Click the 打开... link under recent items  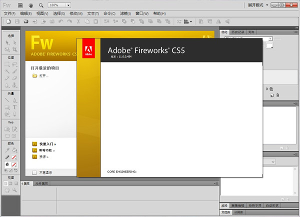pyautogui.click(x=44, y=76)
